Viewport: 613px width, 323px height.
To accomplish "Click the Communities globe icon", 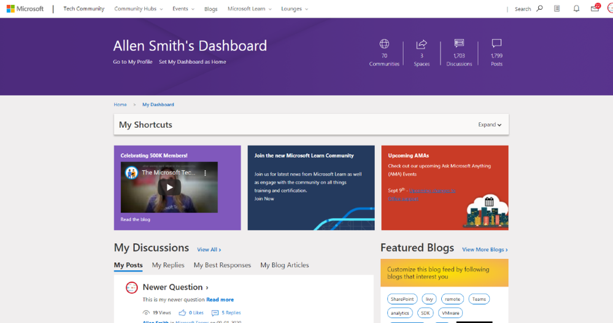I will point(384,44).
